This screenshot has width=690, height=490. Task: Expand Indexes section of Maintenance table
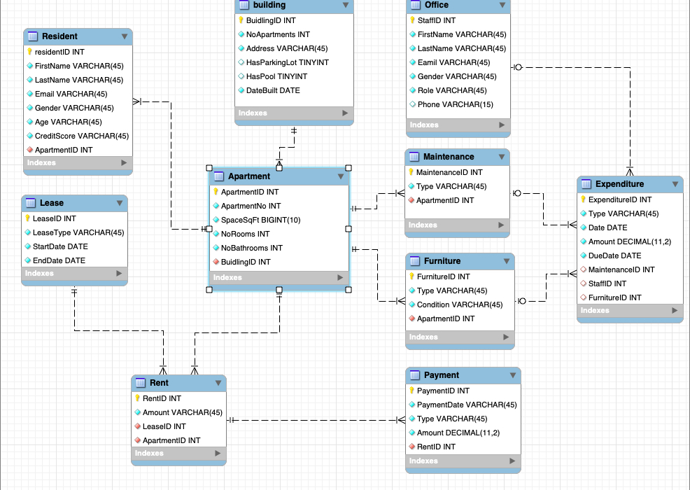[x=501, y=225]
